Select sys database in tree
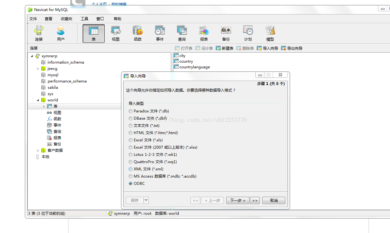This screenshot has width=390, height=233. pyautogui.click(x=47, y=94)
